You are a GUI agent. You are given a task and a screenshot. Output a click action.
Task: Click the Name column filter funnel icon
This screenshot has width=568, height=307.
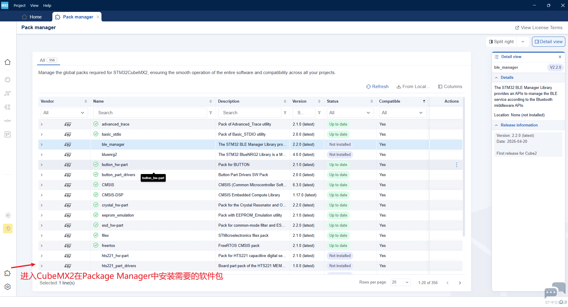211,113
